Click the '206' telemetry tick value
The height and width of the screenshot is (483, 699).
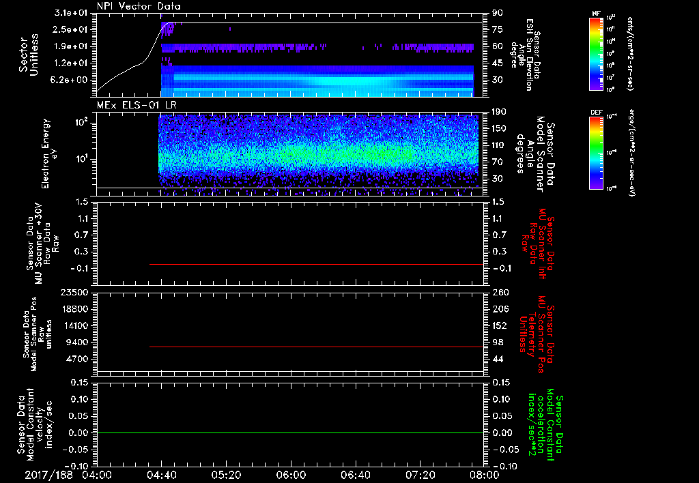[x=500, y=309]
